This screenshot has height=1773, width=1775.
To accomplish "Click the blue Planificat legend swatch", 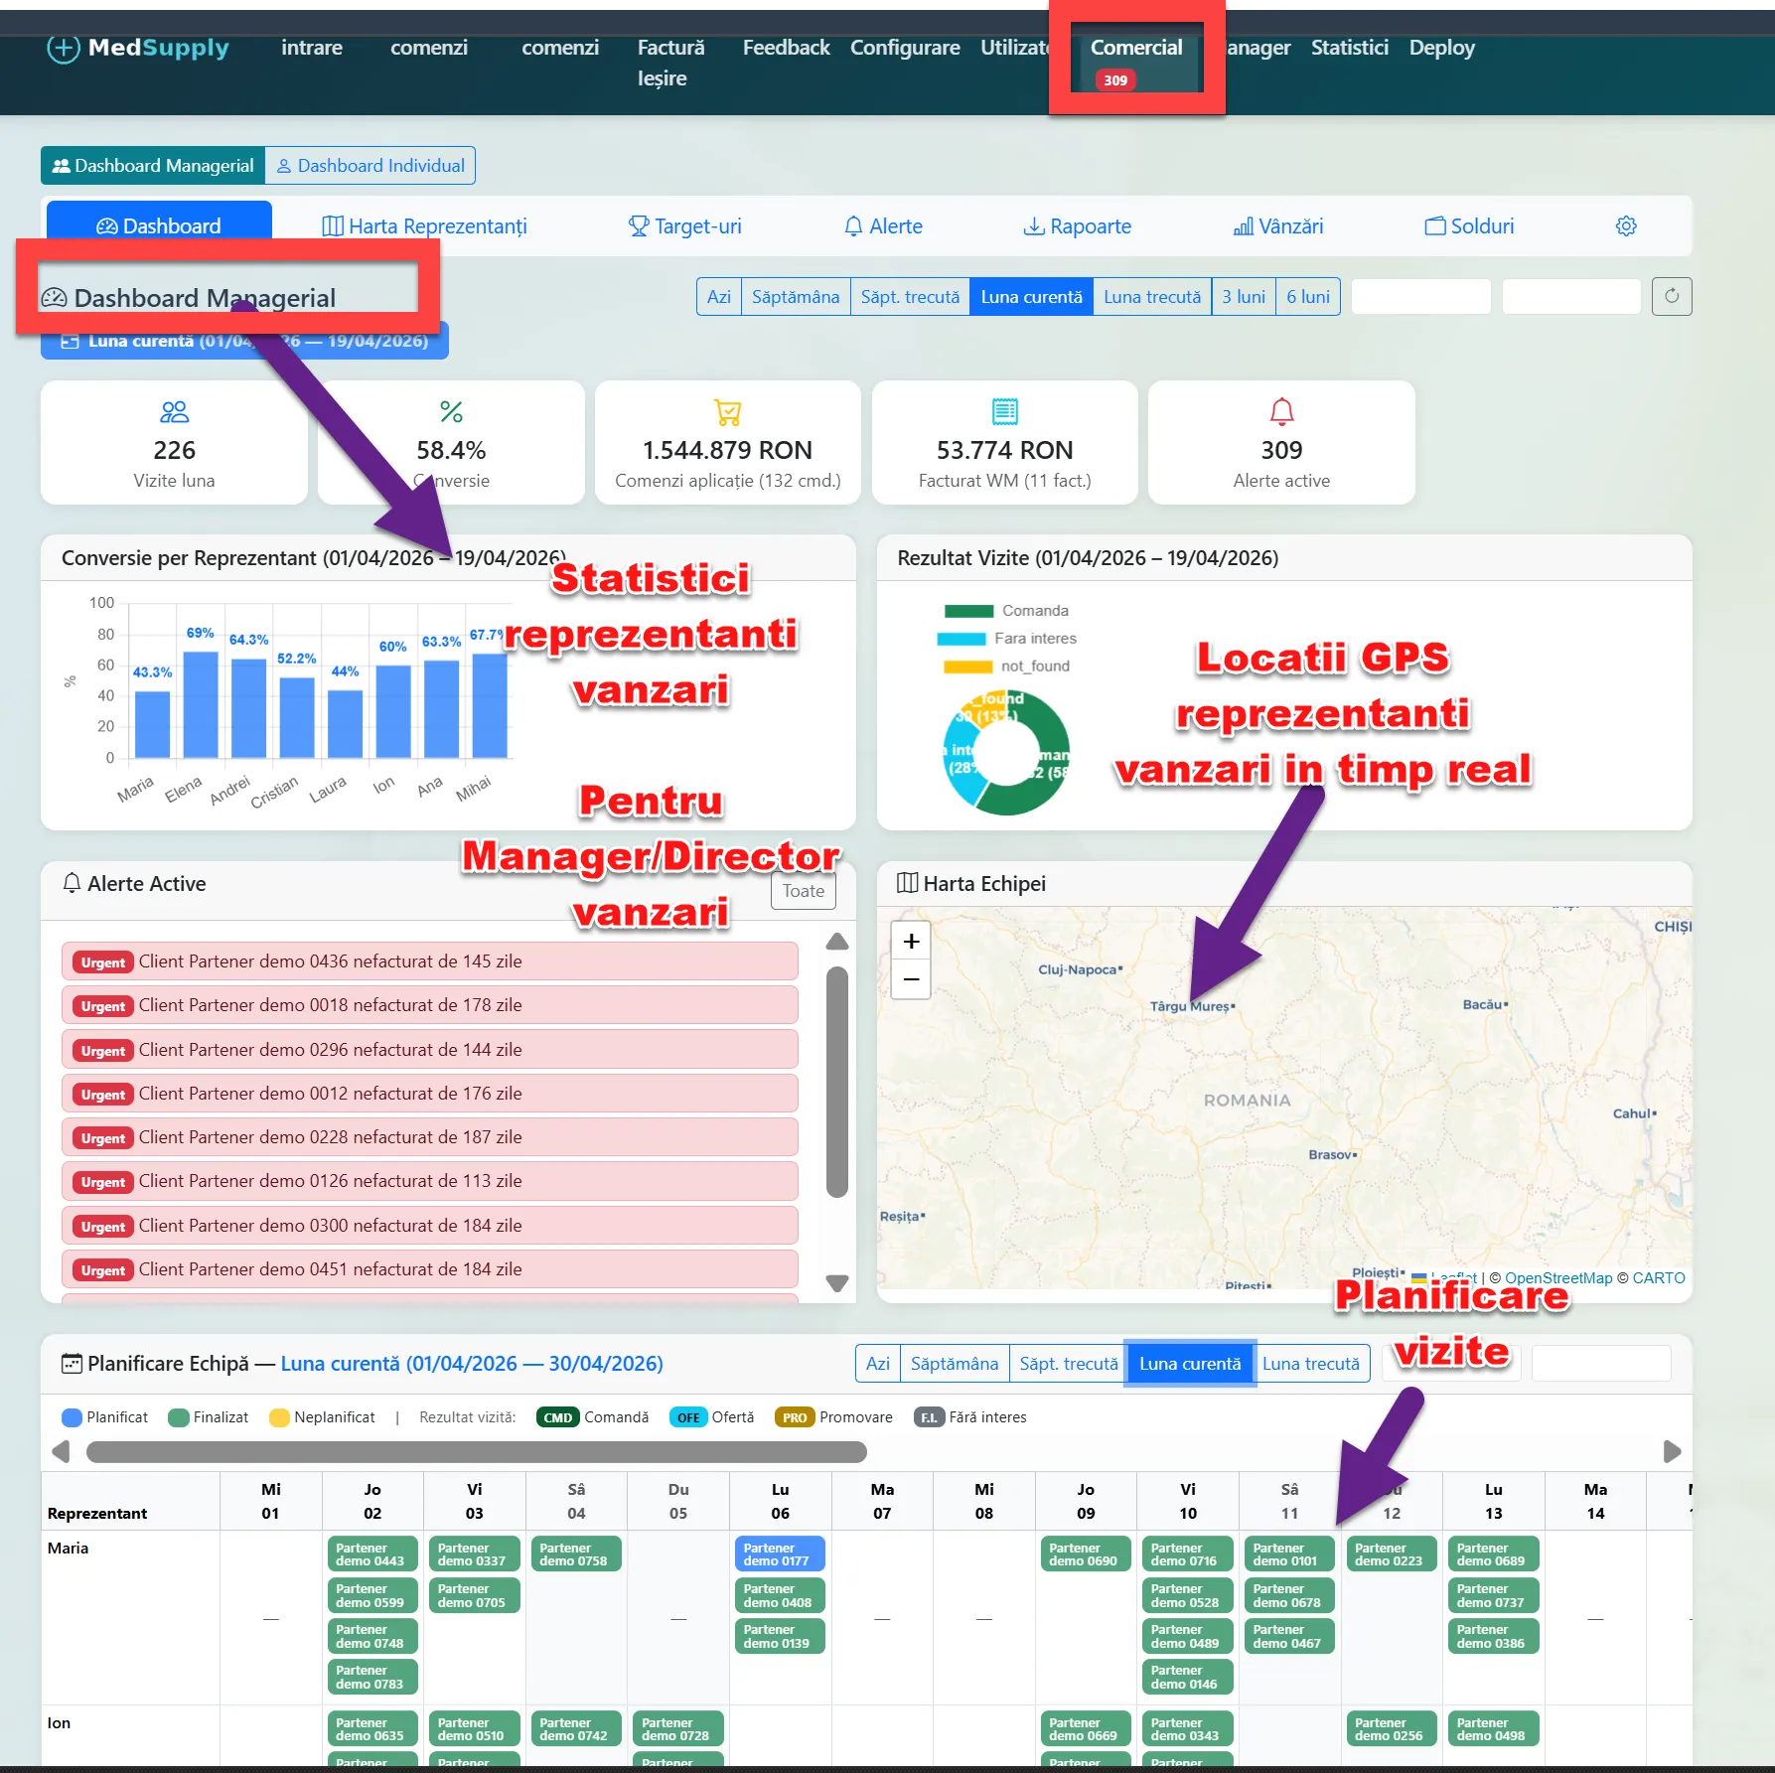I will pos(72,1417).
